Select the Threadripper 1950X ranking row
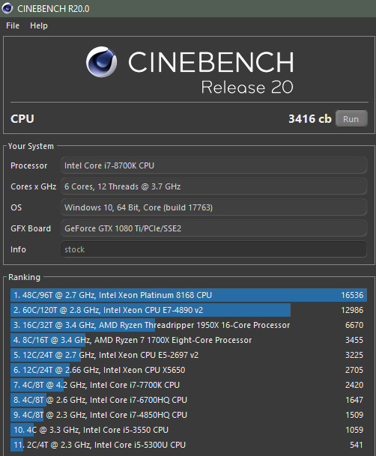 (x=189, y=325)
